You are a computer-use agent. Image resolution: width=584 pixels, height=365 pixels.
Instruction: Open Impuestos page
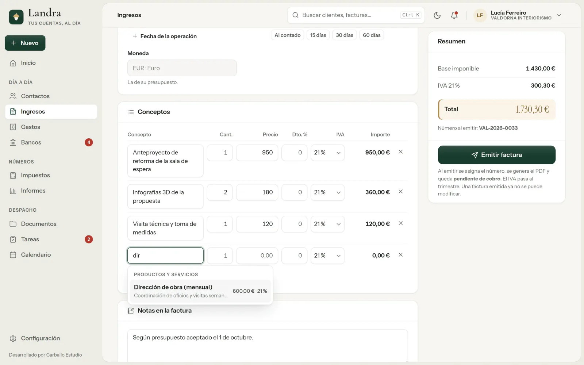tap(51, 176)
